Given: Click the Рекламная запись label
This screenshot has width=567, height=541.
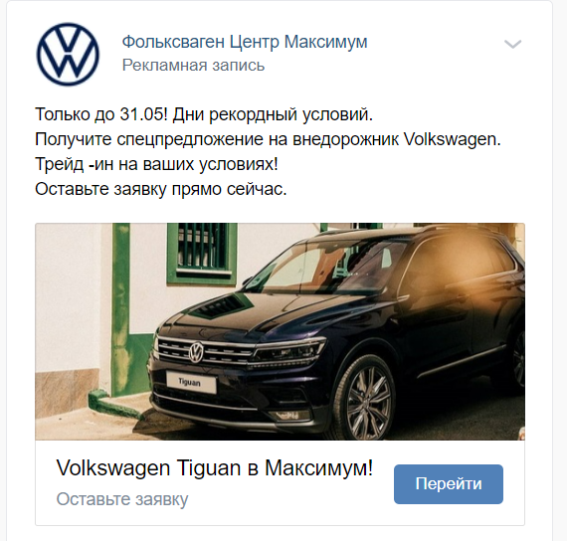Looking at the screenshot, I should 193,66.
